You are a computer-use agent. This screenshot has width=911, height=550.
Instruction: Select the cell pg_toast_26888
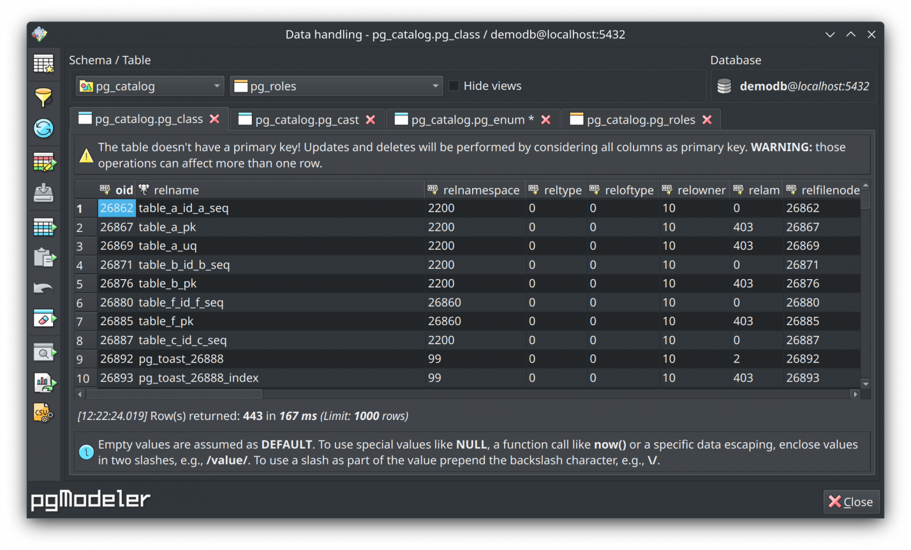click(x=280, y=359)
